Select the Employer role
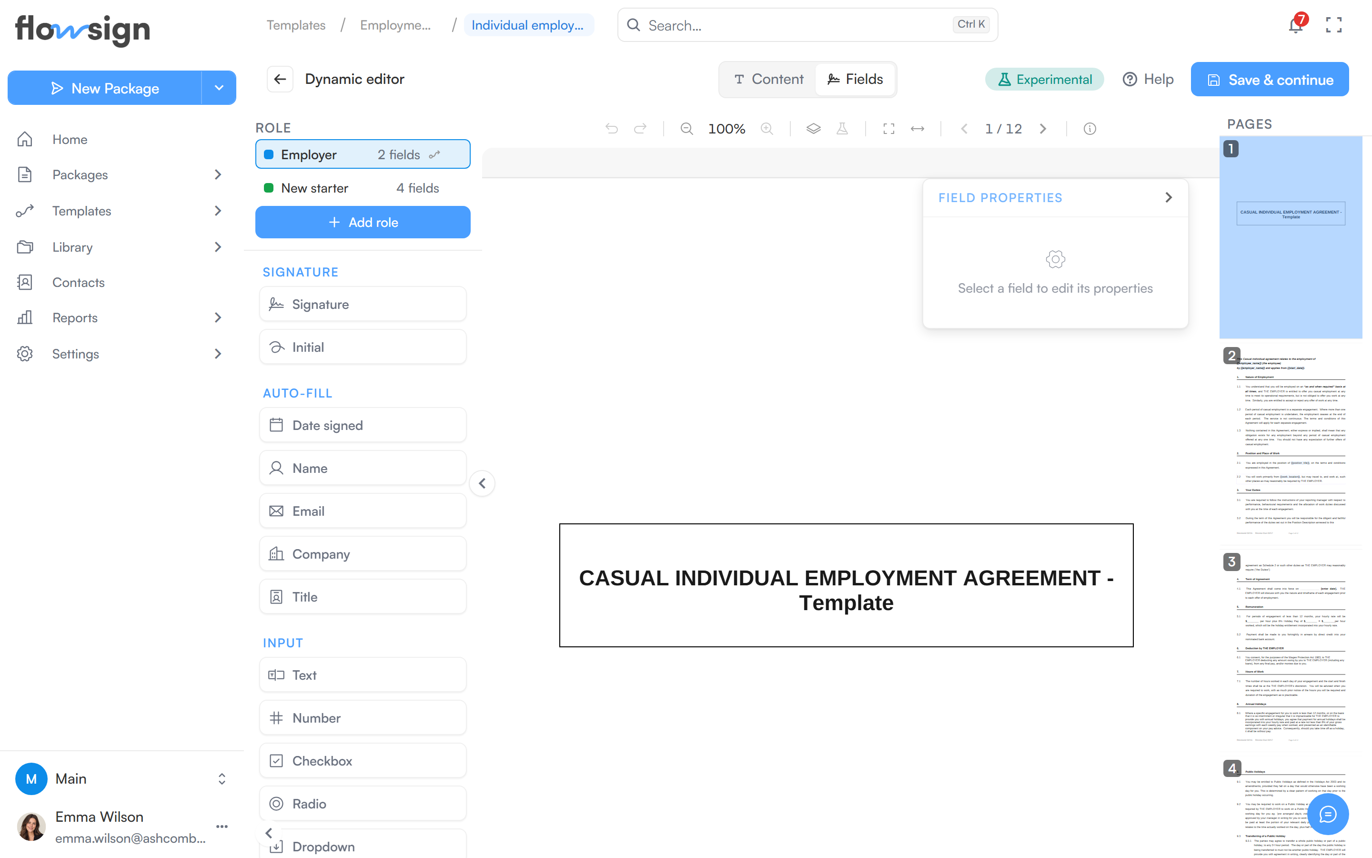Viewport: 1372px width, 858px height. coord(363,154)
